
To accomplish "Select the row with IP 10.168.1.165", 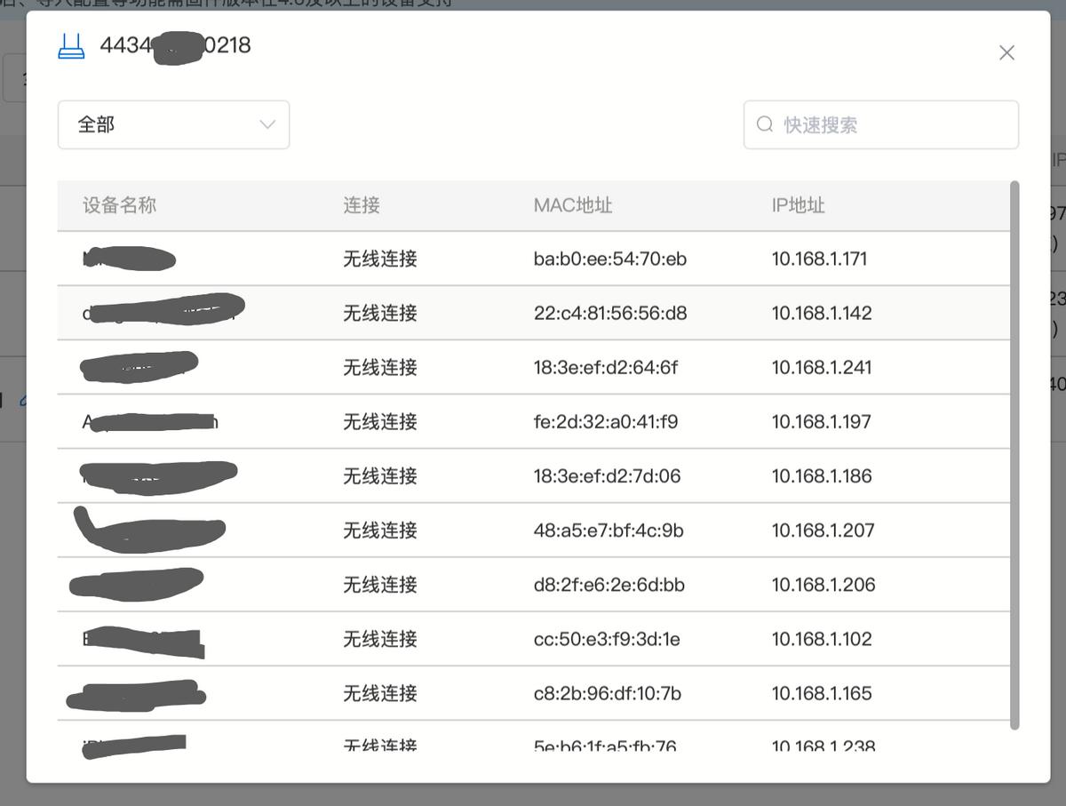I will (x=821, y=693).
